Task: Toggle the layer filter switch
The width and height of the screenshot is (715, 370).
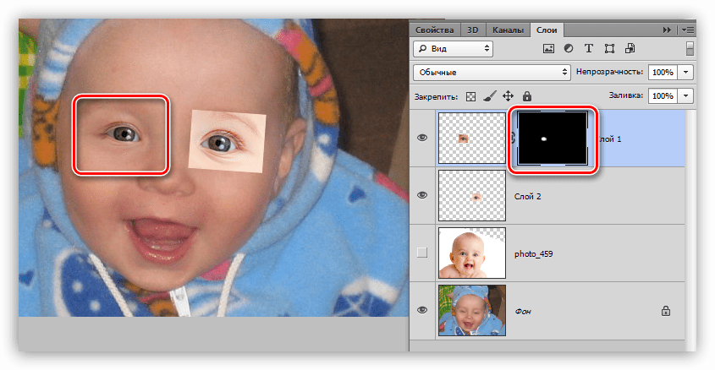Action: [x=690, y=48]
